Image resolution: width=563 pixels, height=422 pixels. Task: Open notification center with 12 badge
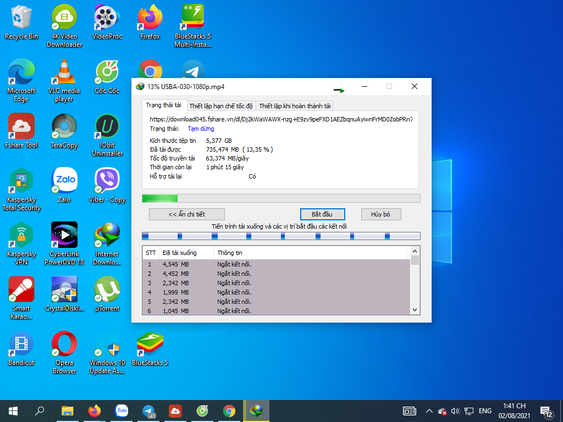547,411
